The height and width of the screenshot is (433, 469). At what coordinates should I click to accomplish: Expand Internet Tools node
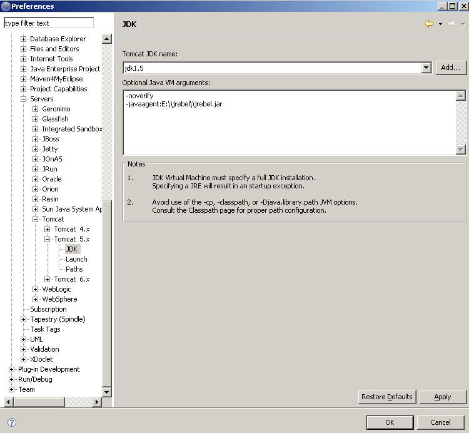(x=23, y=59)
